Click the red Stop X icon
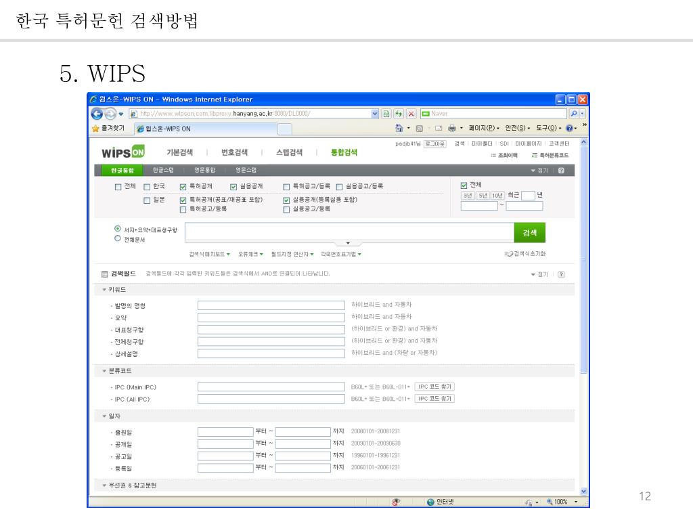The width and height of the screenshot is (693, 520). [411, 114]
